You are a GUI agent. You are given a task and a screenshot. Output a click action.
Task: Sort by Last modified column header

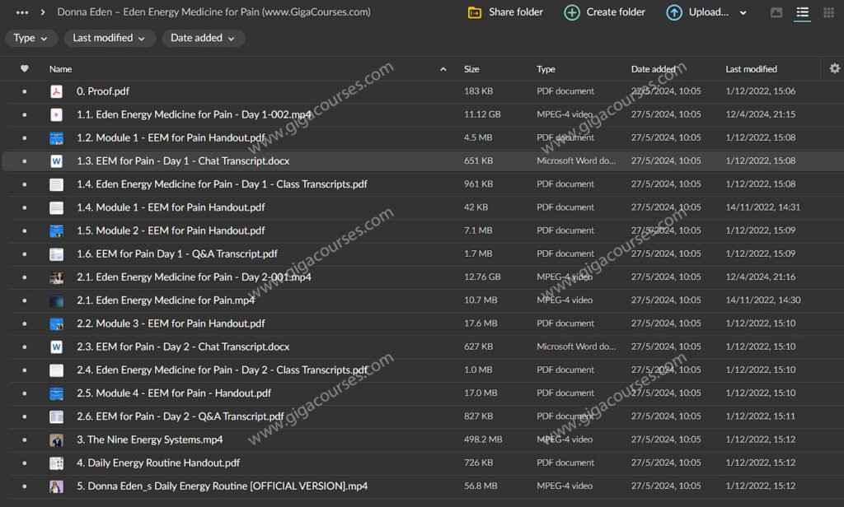click(751, 69)
